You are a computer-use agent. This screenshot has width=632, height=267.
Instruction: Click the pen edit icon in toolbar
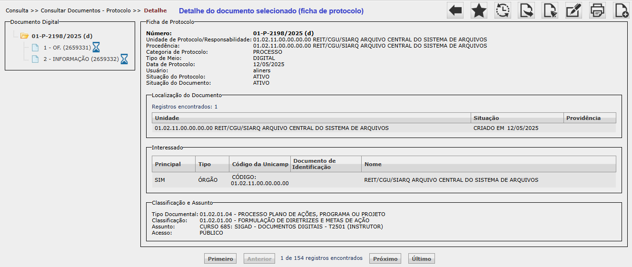(x=574, y=10)
